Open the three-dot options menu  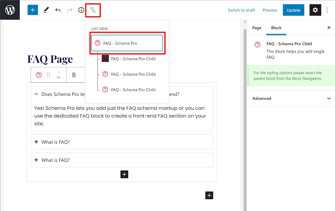[x=327, y=10]
